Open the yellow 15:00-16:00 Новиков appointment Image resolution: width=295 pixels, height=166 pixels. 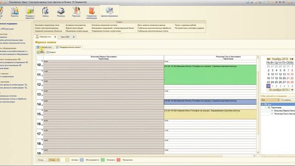(x=210, y=114)
